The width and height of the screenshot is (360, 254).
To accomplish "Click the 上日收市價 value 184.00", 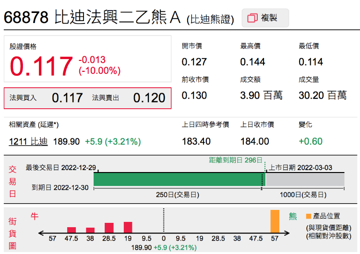I will 254,141.
